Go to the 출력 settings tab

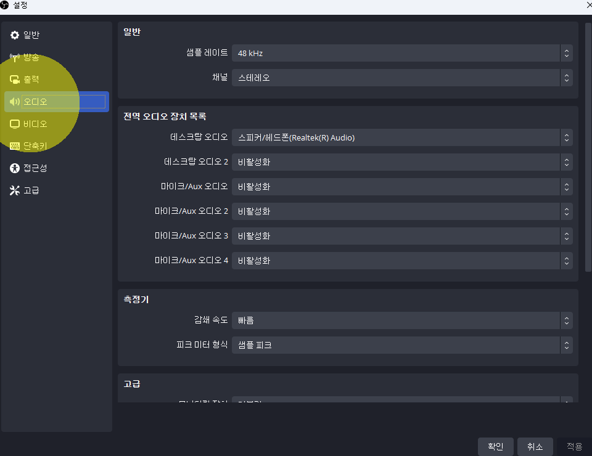[57, 79]
